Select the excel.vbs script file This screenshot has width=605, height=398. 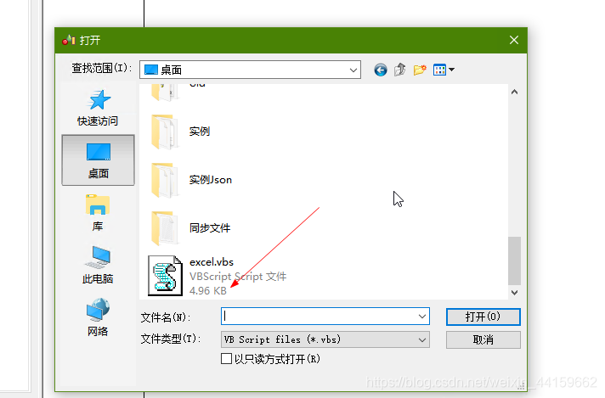[x=218, y=276]
